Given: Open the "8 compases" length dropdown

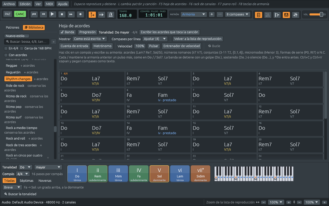Looking at the screenshot, I should point(238,14).
